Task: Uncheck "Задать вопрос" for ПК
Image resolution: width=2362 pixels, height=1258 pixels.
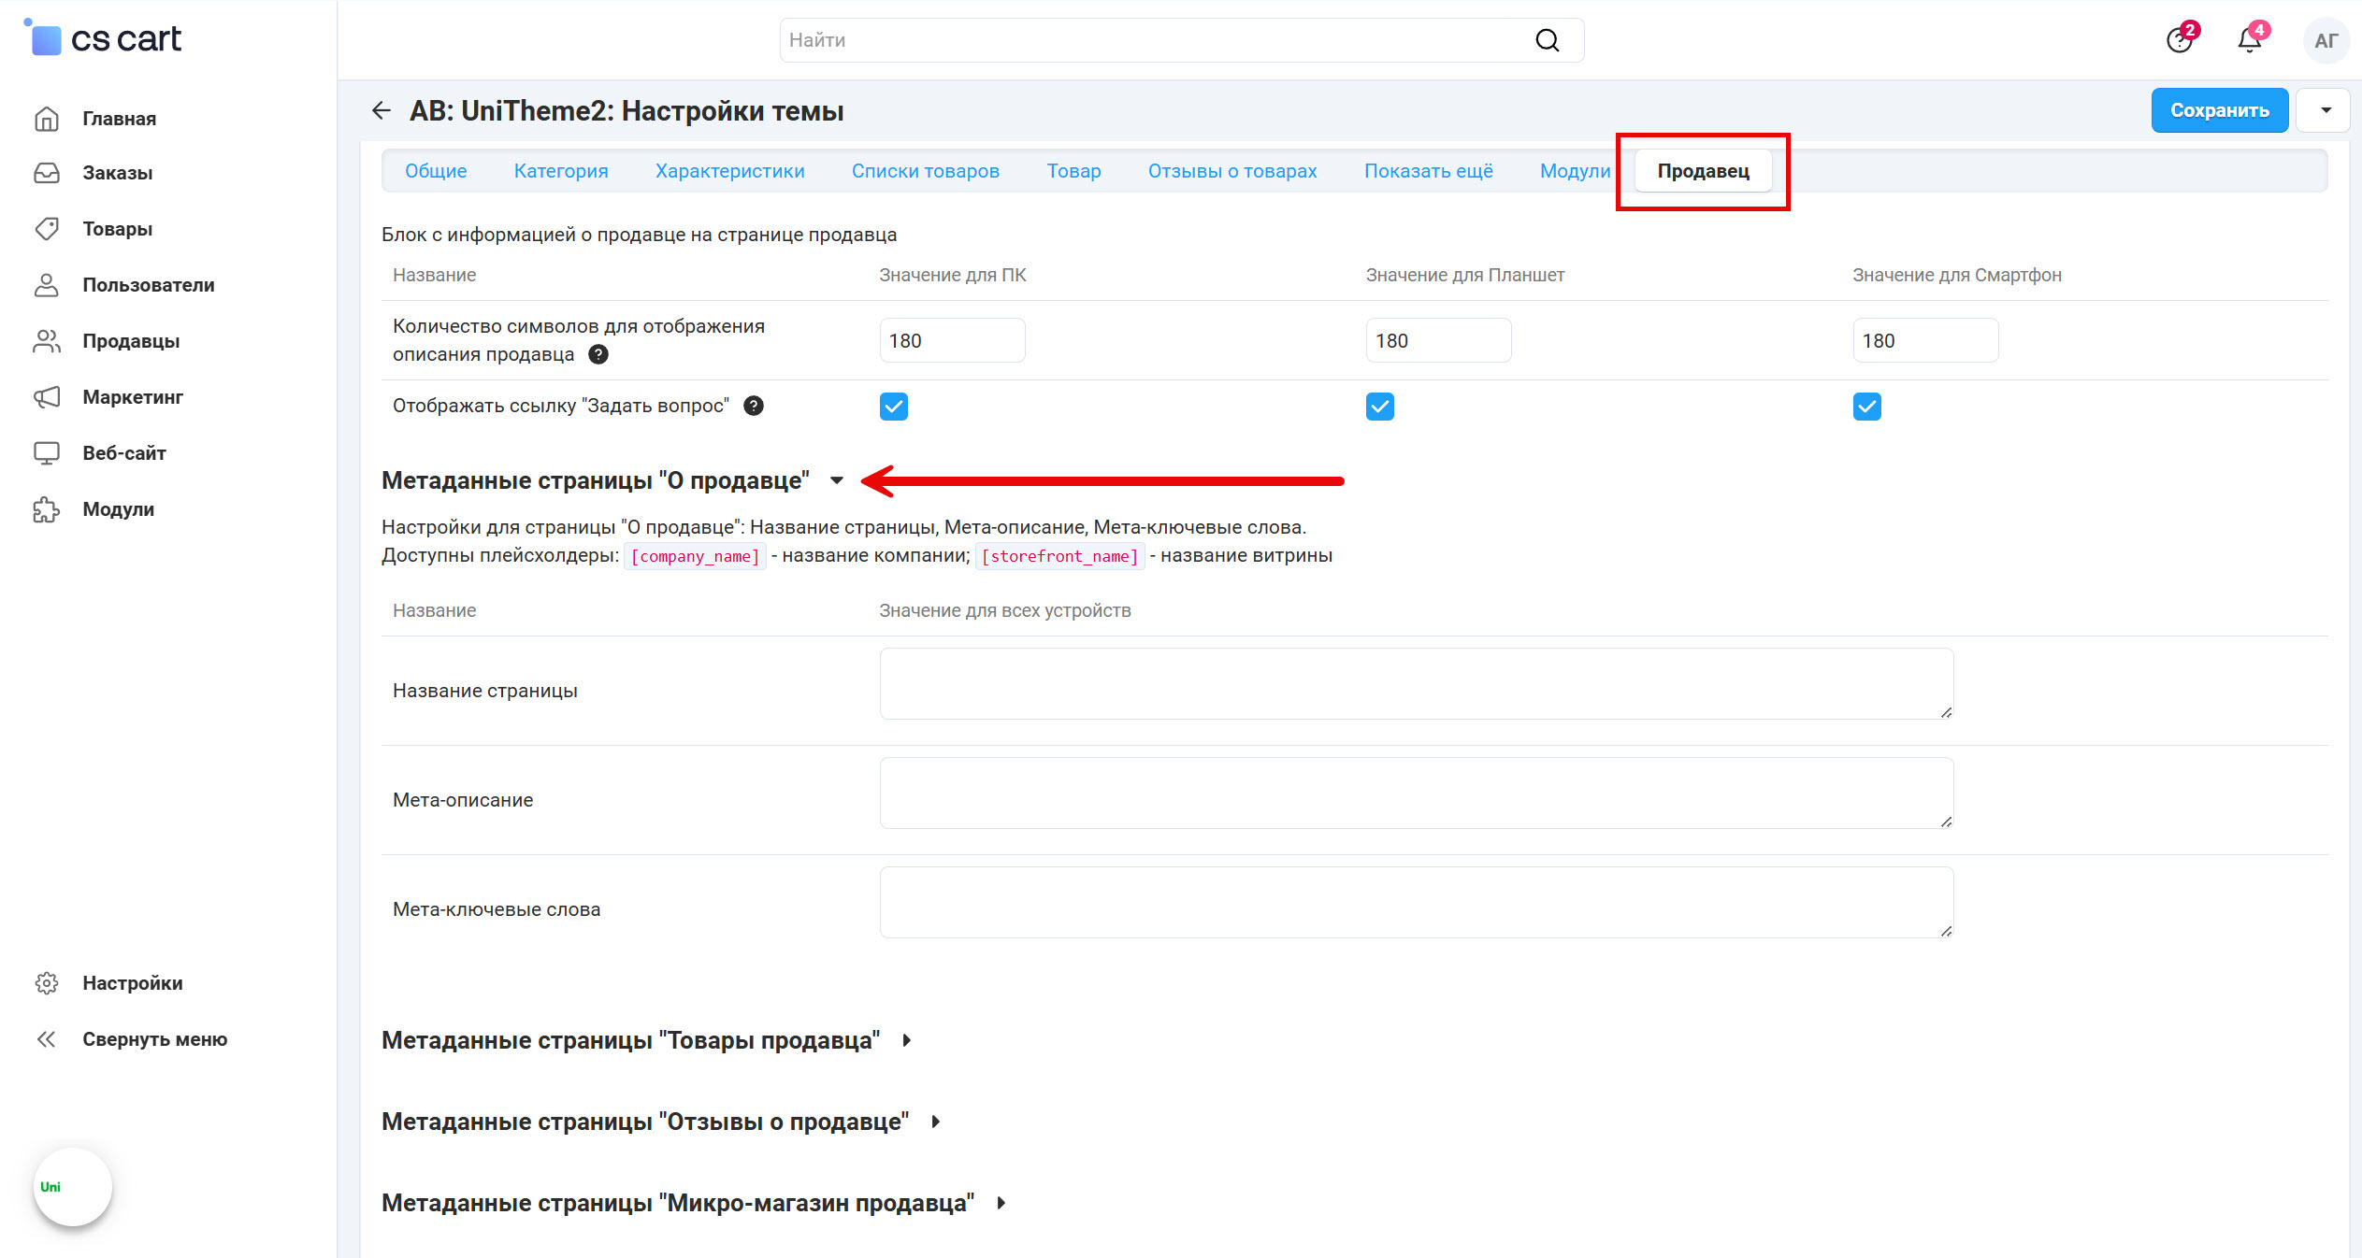Action: pyautogui.click(x=894, y=407)
